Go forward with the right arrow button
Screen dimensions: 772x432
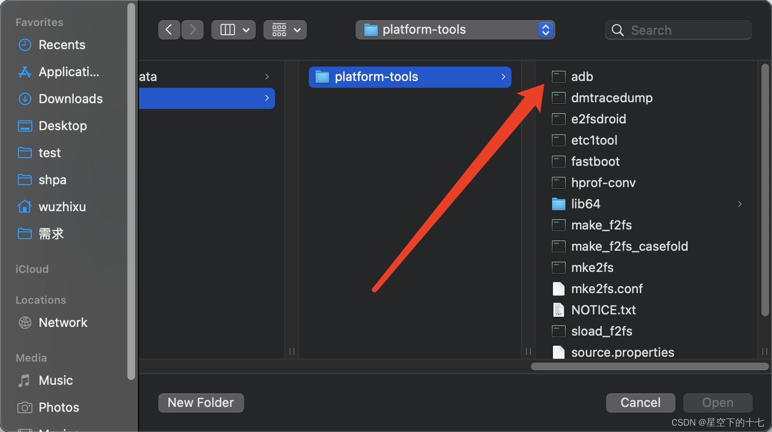(x=193, y=30)
